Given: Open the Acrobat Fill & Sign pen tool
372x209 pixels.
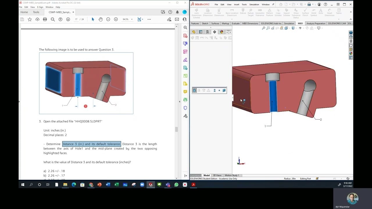Looking at the screenshot, I should [x=185, y=60].
